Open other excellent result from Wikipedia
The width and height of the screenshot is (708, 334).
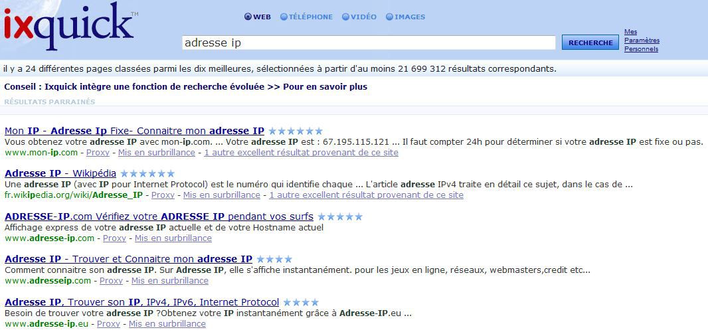point(366,195)
